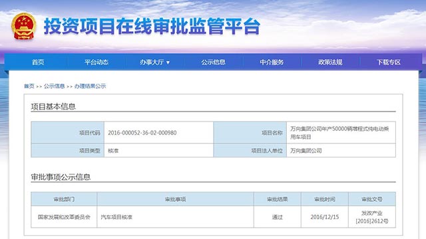Click the 项目法人单位 label cell
Screen dimensions: 426x239
[x=250, y=151]
